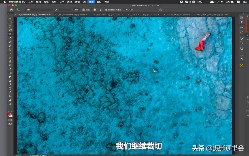Select the Horizontal Type tool
This screenshot has height=156, width=249.
click(10, 88)
